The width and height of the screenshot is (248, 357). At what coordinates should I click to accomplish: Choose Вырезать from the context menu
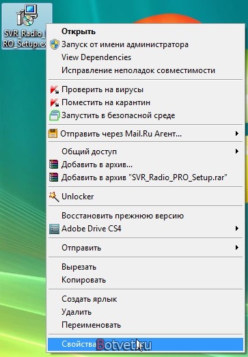point(146,267)
